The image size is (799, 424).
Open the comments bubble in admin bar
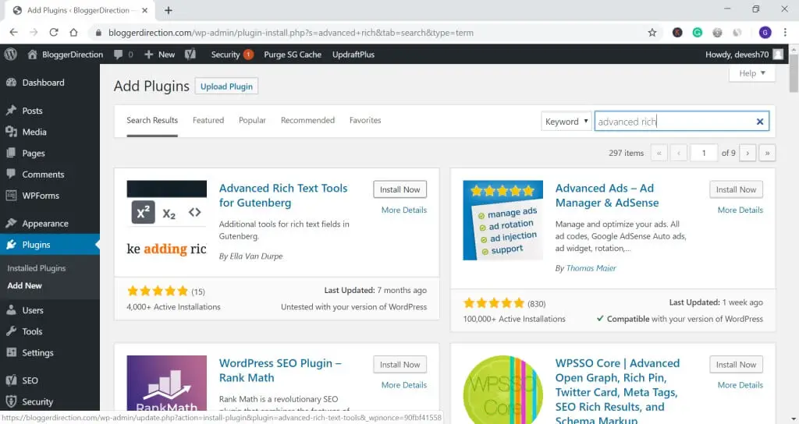tap(123, 55)
